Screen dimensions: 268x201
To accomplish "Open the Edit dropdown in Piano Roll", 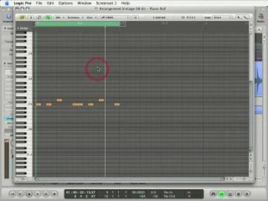I will click(60, 17).
